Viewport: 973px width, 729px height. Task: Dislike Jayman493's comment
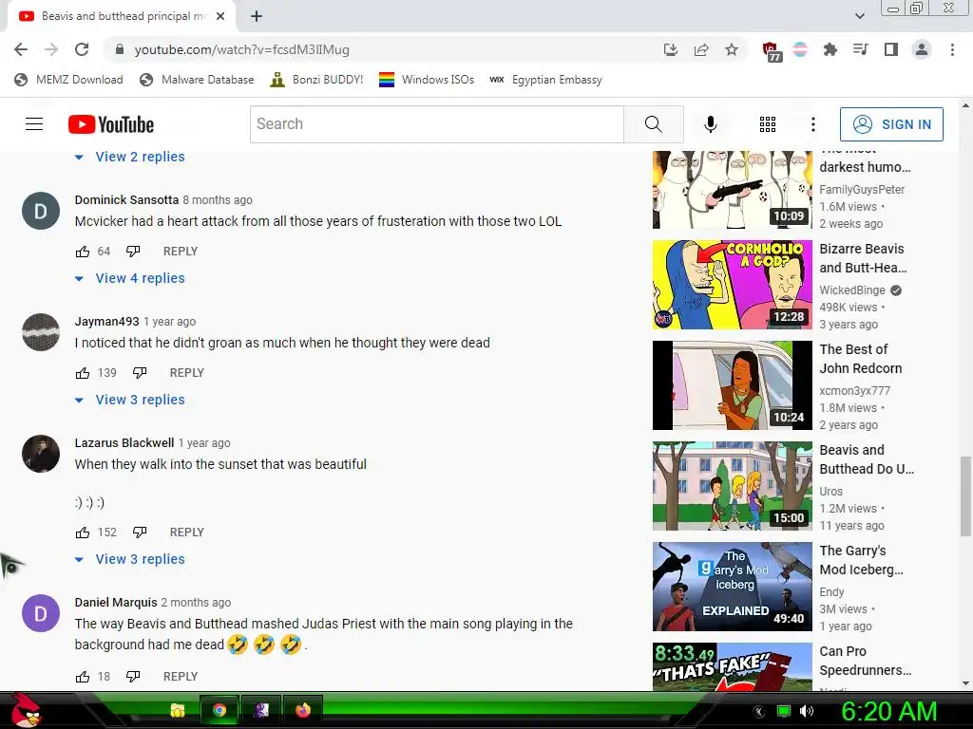click(x=140, y=372)
